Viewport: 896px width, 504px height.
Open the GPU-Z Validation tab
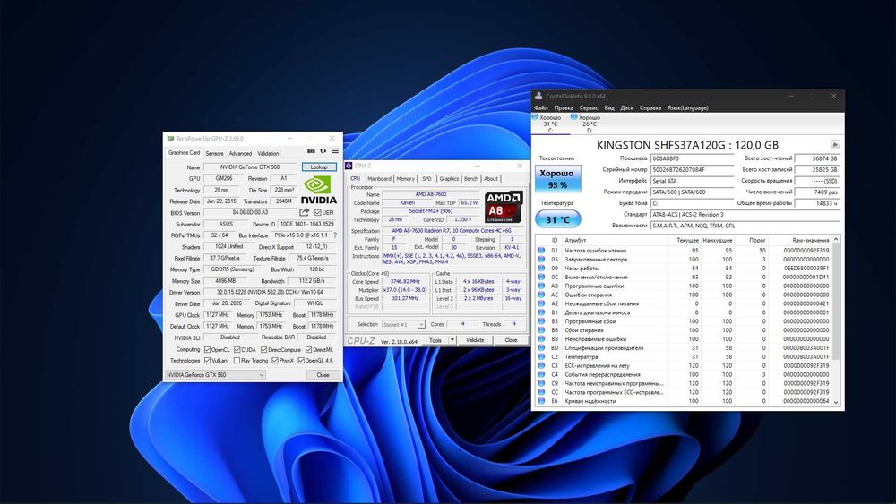(268, 154)
